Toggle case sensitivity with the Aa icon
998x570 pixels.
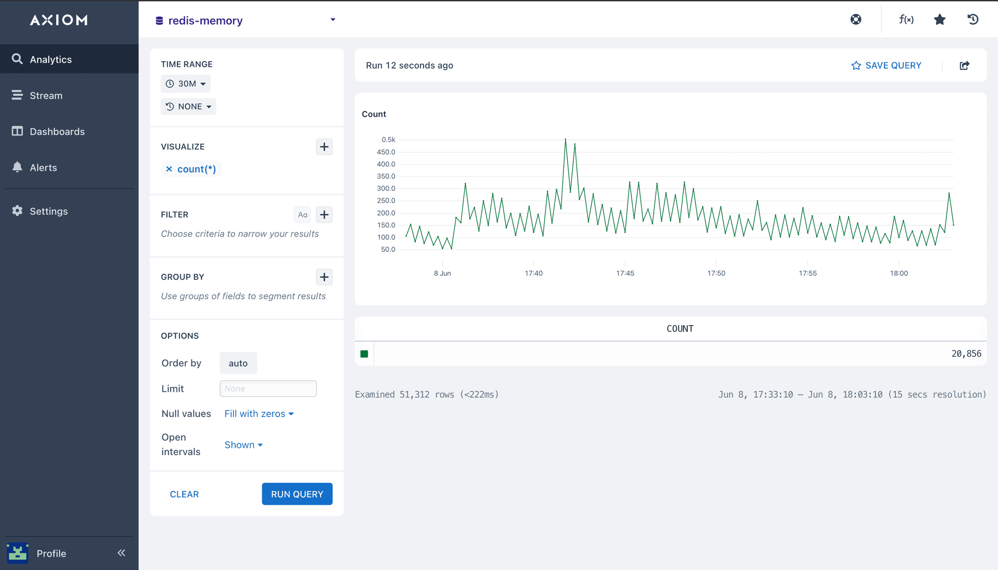coord(302,214)
